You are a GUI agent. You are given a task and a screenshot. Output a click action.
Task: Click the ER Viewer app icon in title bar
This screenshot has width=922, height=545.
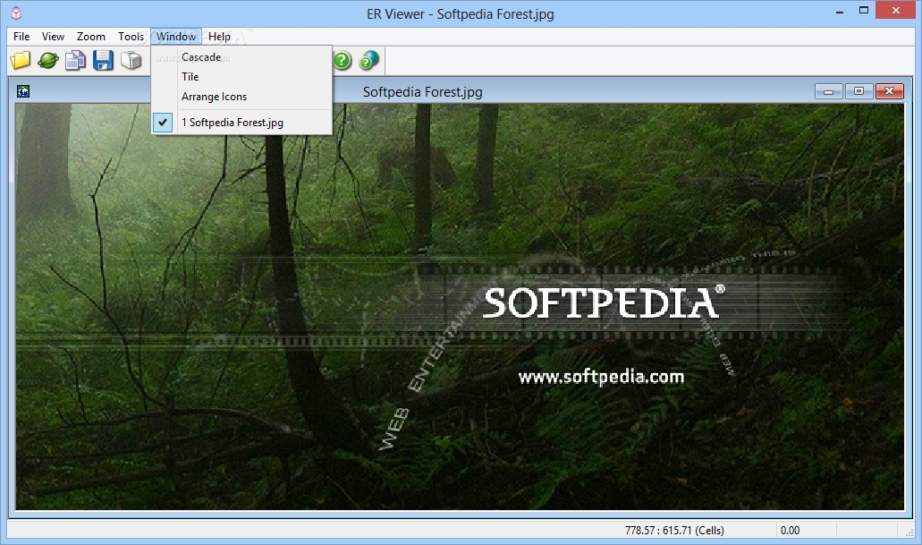16,13
